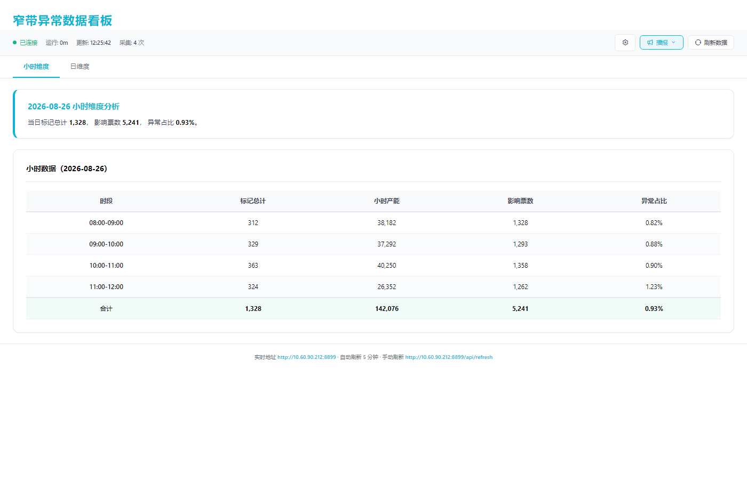Click the 影响票数 column header
Screen dimensions: 747x480
pos(520,201)
